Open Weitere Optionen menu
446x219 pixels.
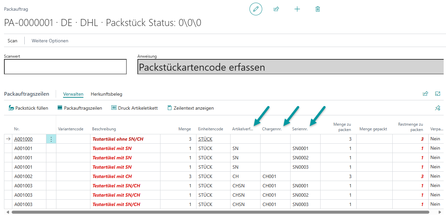pyautogui.click(x=50, y=41)
